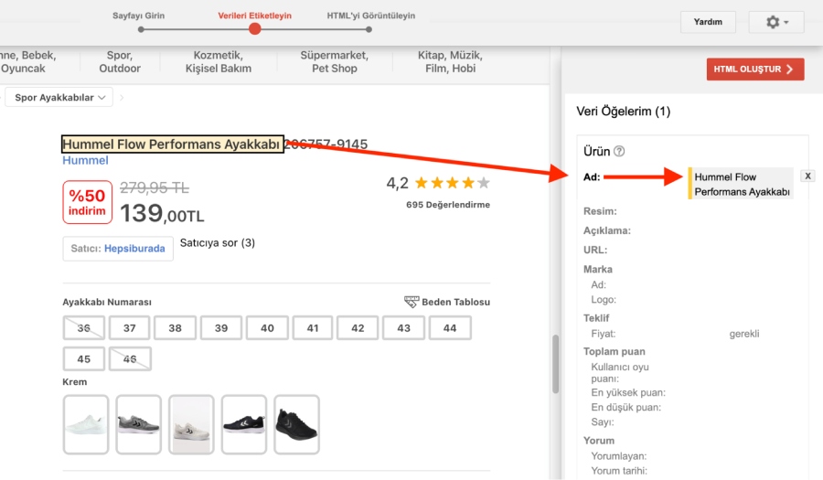Click Satıcıya sor (3)
823x480 pixels.
(x=218, y=243)
